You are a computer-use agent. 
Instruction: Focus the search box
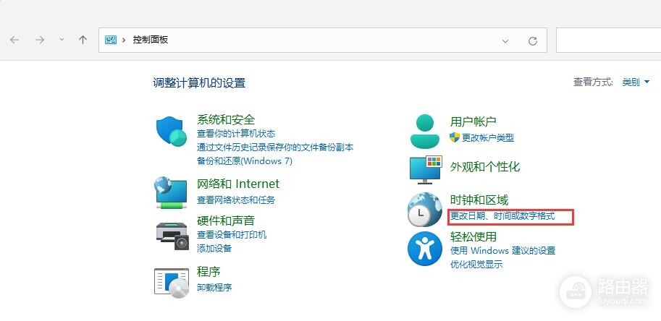[608, 40]
